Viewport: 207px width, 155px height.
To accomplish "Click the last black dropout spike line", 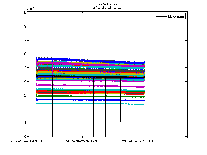I will click(142, 107).
